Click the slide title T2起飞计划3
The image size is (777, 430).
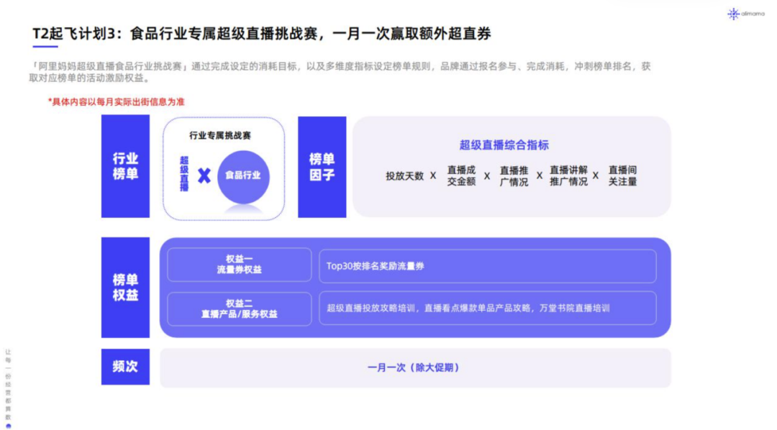[262, 34]
